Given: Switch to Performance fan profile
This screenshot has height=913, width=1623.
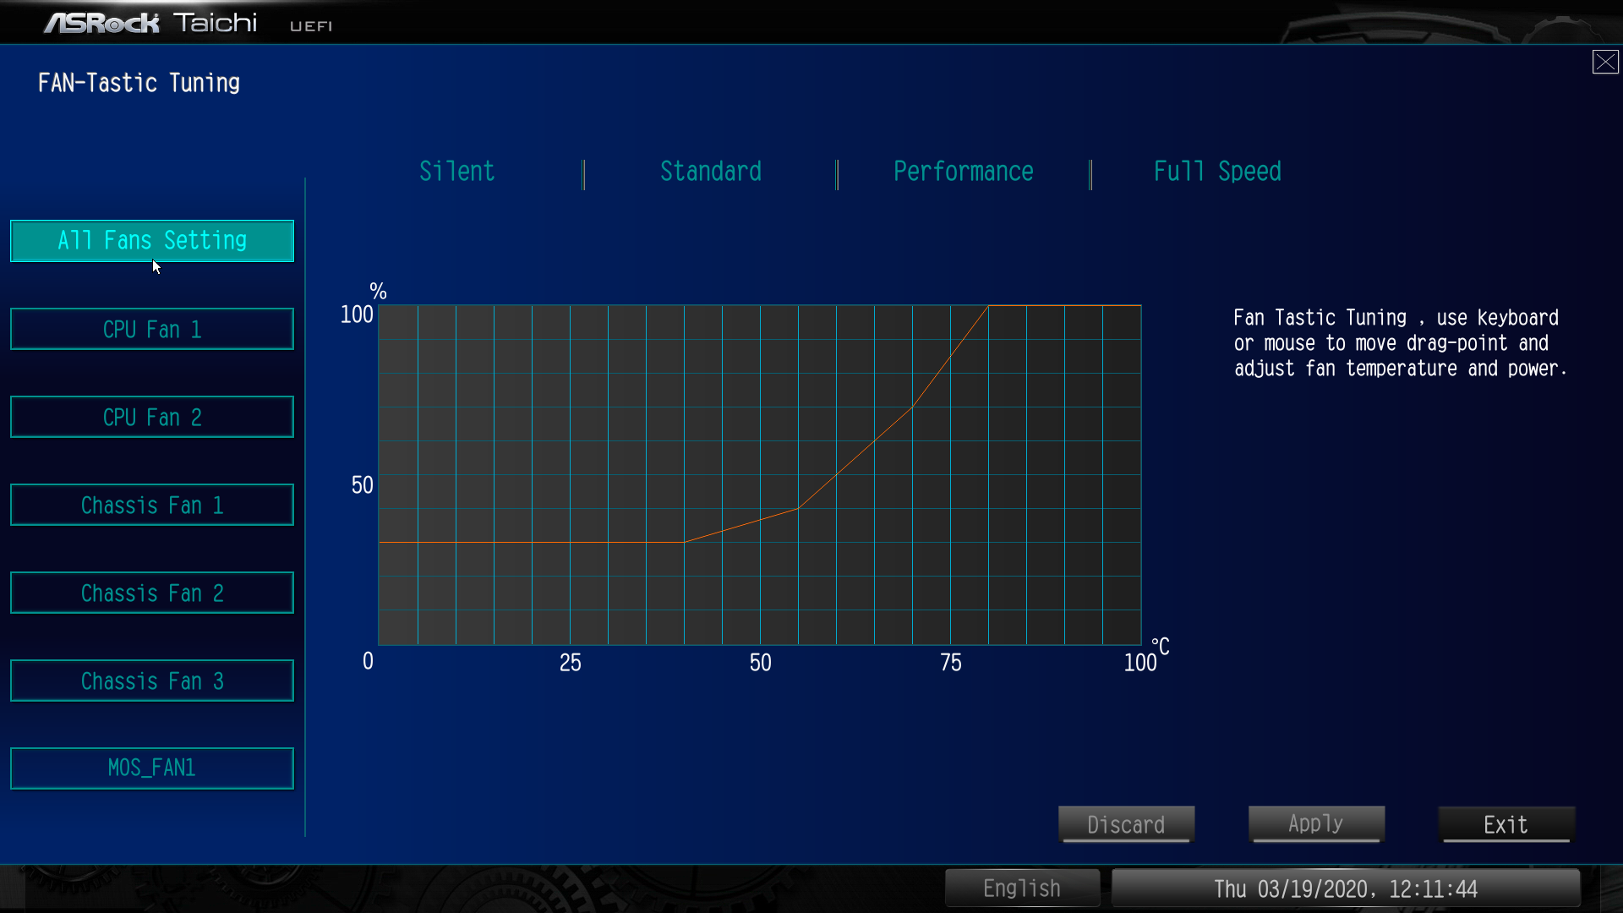Looking at the screenshot, I should (963, 172).
